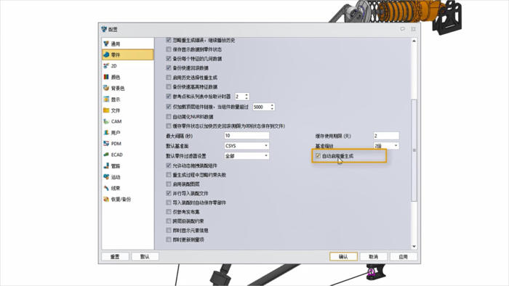Click the 确认 button

point(343,256)
